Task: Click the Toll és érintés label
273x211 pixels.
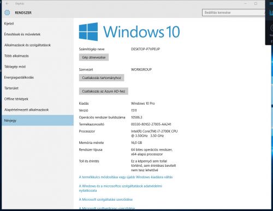Action: coord(89,161)
